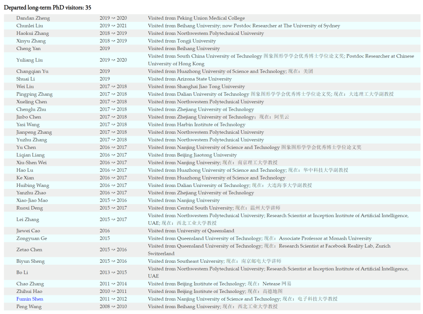
Task: Select the name Xiu-Shen Wei
Action: [31, 162]
